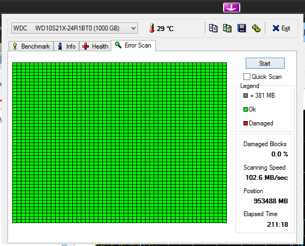Screen dimensions: 305x246
Task: Click the copy to clipboard text icon
Action: [213, 28]
